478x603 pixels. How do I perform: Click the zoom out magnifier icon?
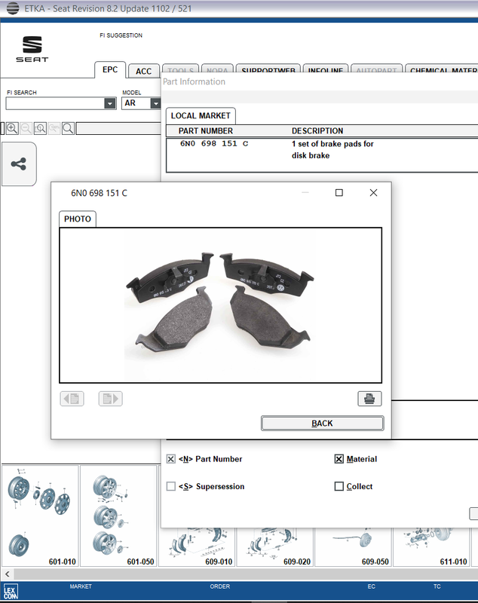coord(26,128)
